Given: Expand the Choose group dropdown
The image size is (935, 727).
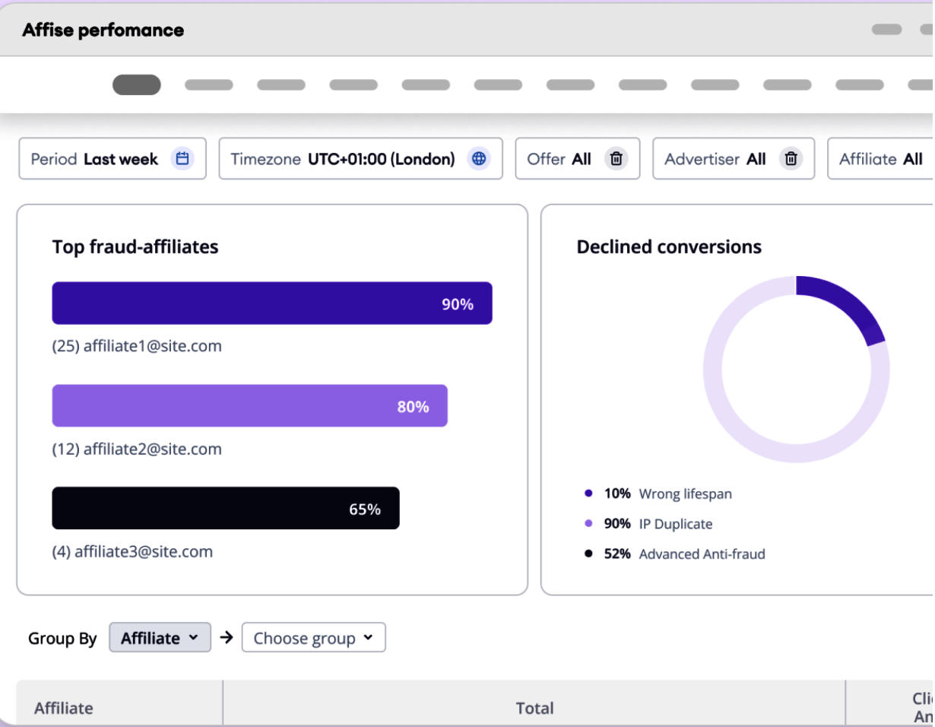Looking at the screenshot, I should point(313,638).
